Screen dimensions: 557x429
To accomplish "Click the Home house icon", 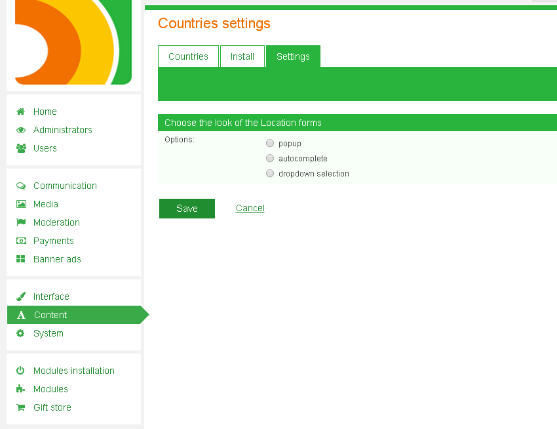I will pos(20,112).
